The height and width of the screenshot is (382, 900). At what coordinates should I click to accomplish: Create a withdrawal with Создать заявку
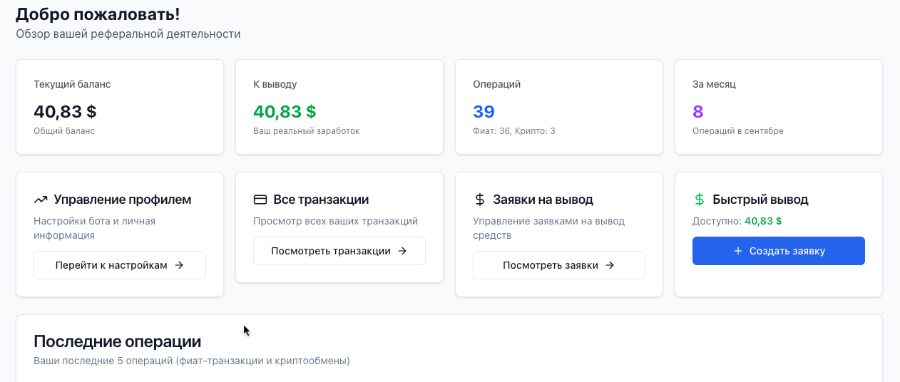pyautogui.click(x=778, y=251)
